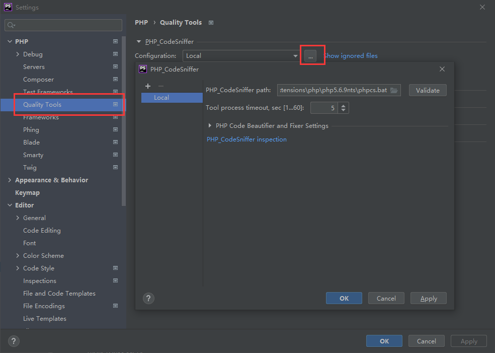Expand the General tree node

18,218
